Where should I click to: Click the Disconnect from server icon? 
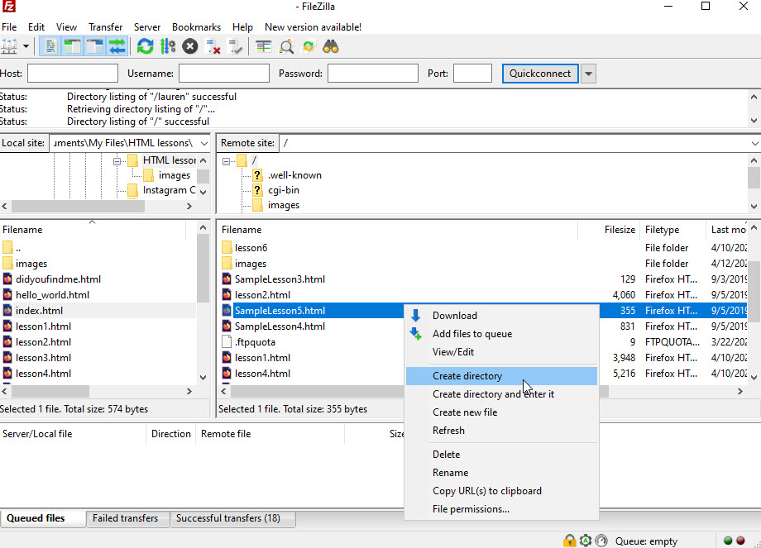[x=213, y=47]
